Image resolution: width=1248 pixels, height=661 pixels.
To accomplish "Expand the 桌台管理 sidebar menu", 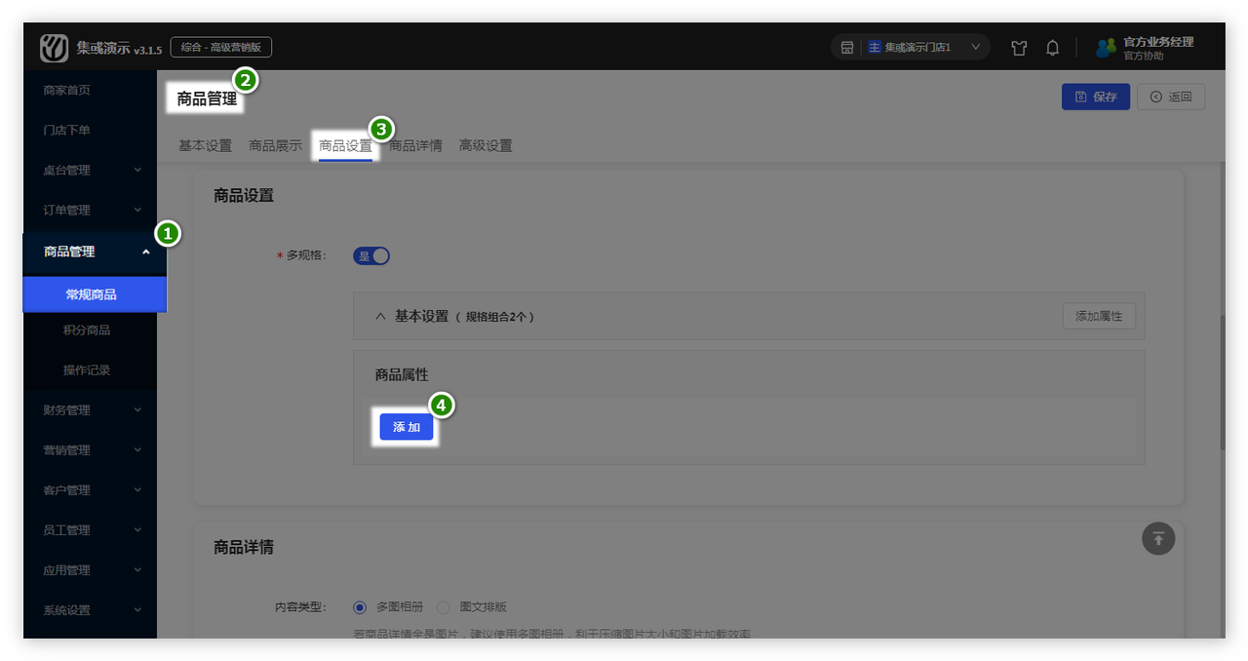I will pos(90,170).
